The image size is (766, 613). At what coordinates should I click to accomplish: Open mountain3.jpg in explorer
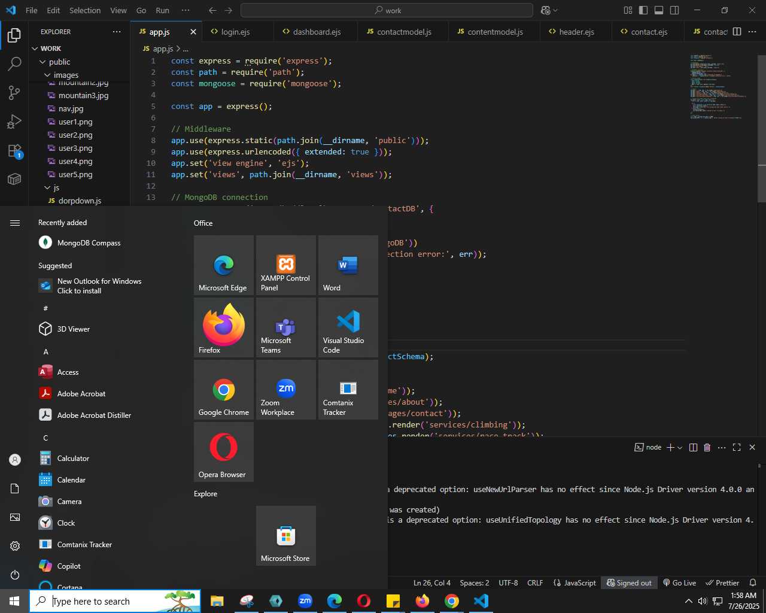(83, 95)
